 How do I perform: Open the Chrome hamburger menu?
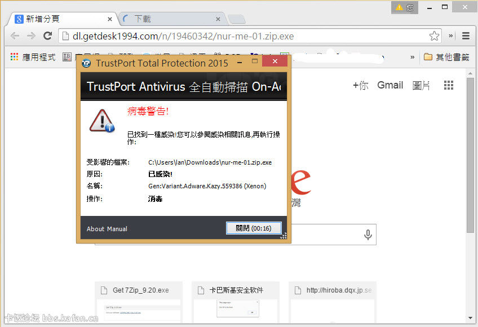point(466,36)
